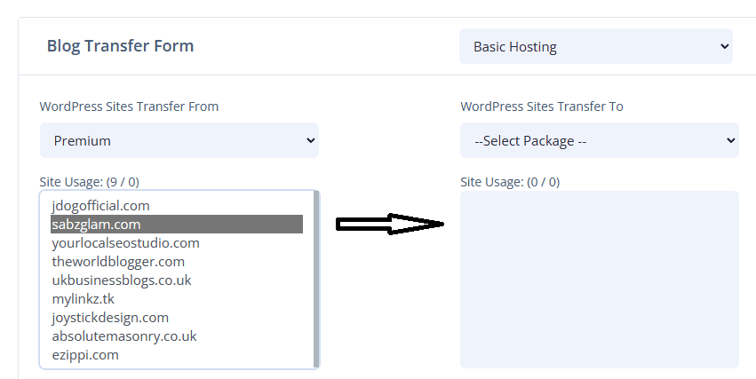
Task: Click the WordPress Sites Transfer From label
Action: [x=129, y=107]
